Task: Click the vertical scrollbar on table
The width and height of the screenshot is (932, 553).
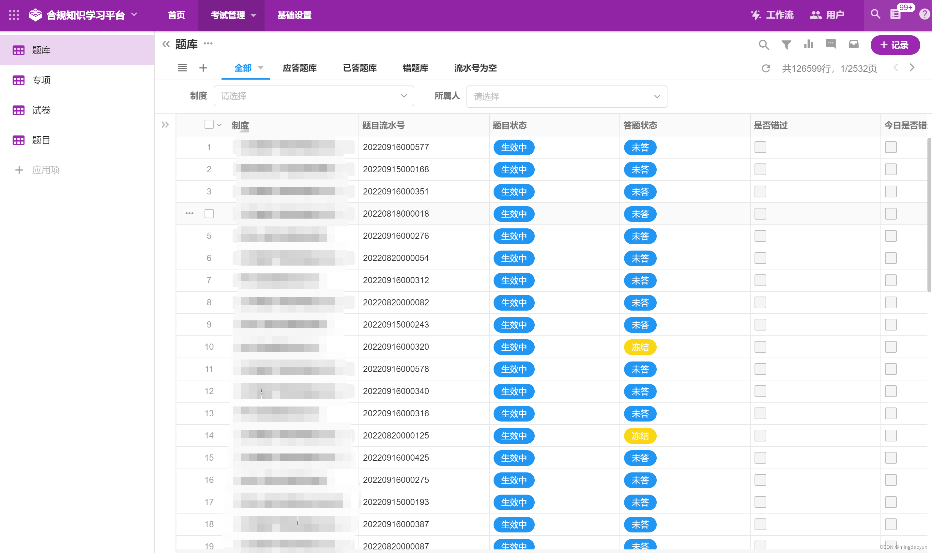Action: pyautogui.click(x=929, y=215)
